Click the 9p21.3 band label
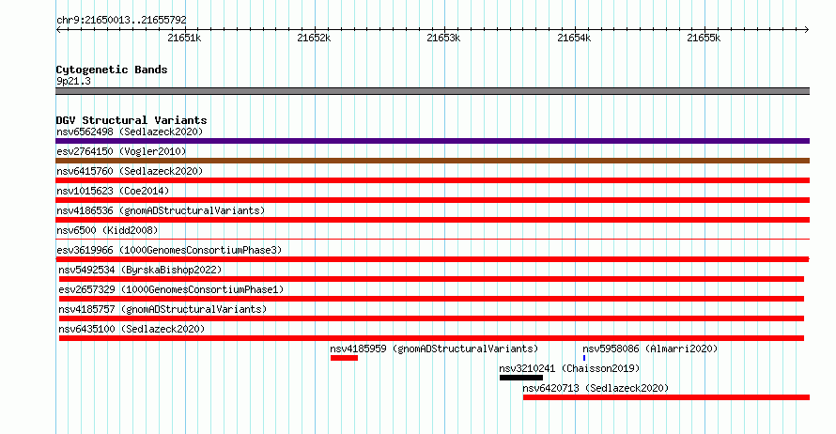 pos(73,81)
